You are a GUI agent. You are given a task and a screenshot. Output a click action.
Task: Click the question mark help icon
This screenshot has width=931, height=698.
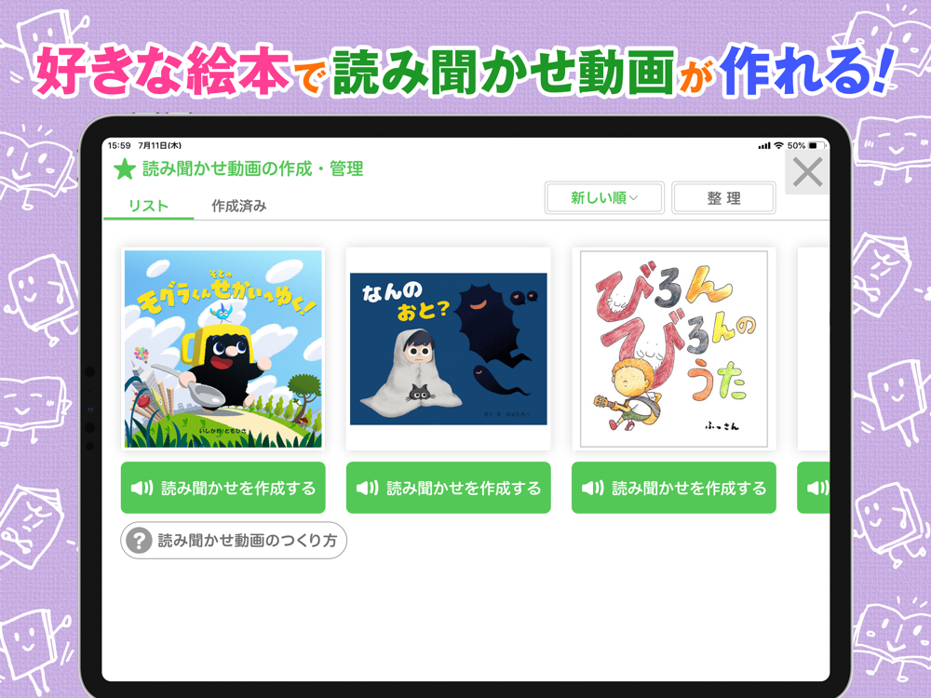139,541
